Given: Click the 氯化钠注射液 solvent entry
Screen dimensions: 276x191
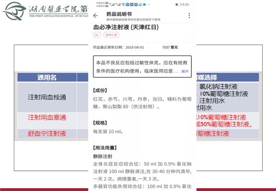Looking at the screenshot, I should coord(218,87).
